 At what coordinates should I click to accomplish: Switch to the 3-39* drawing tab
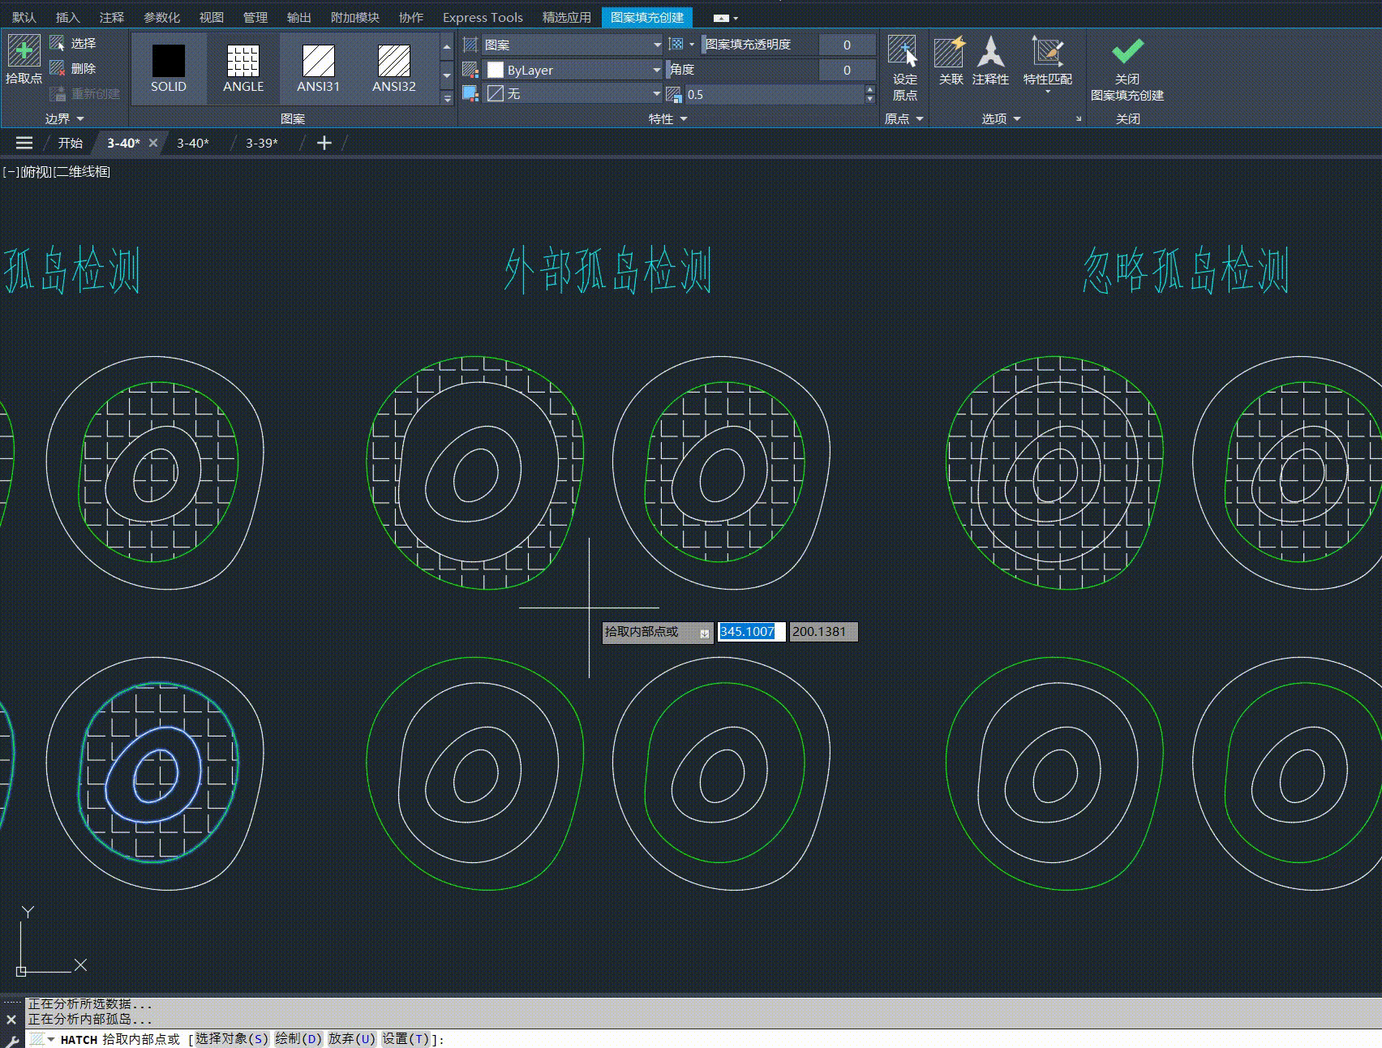coord(261,143)
